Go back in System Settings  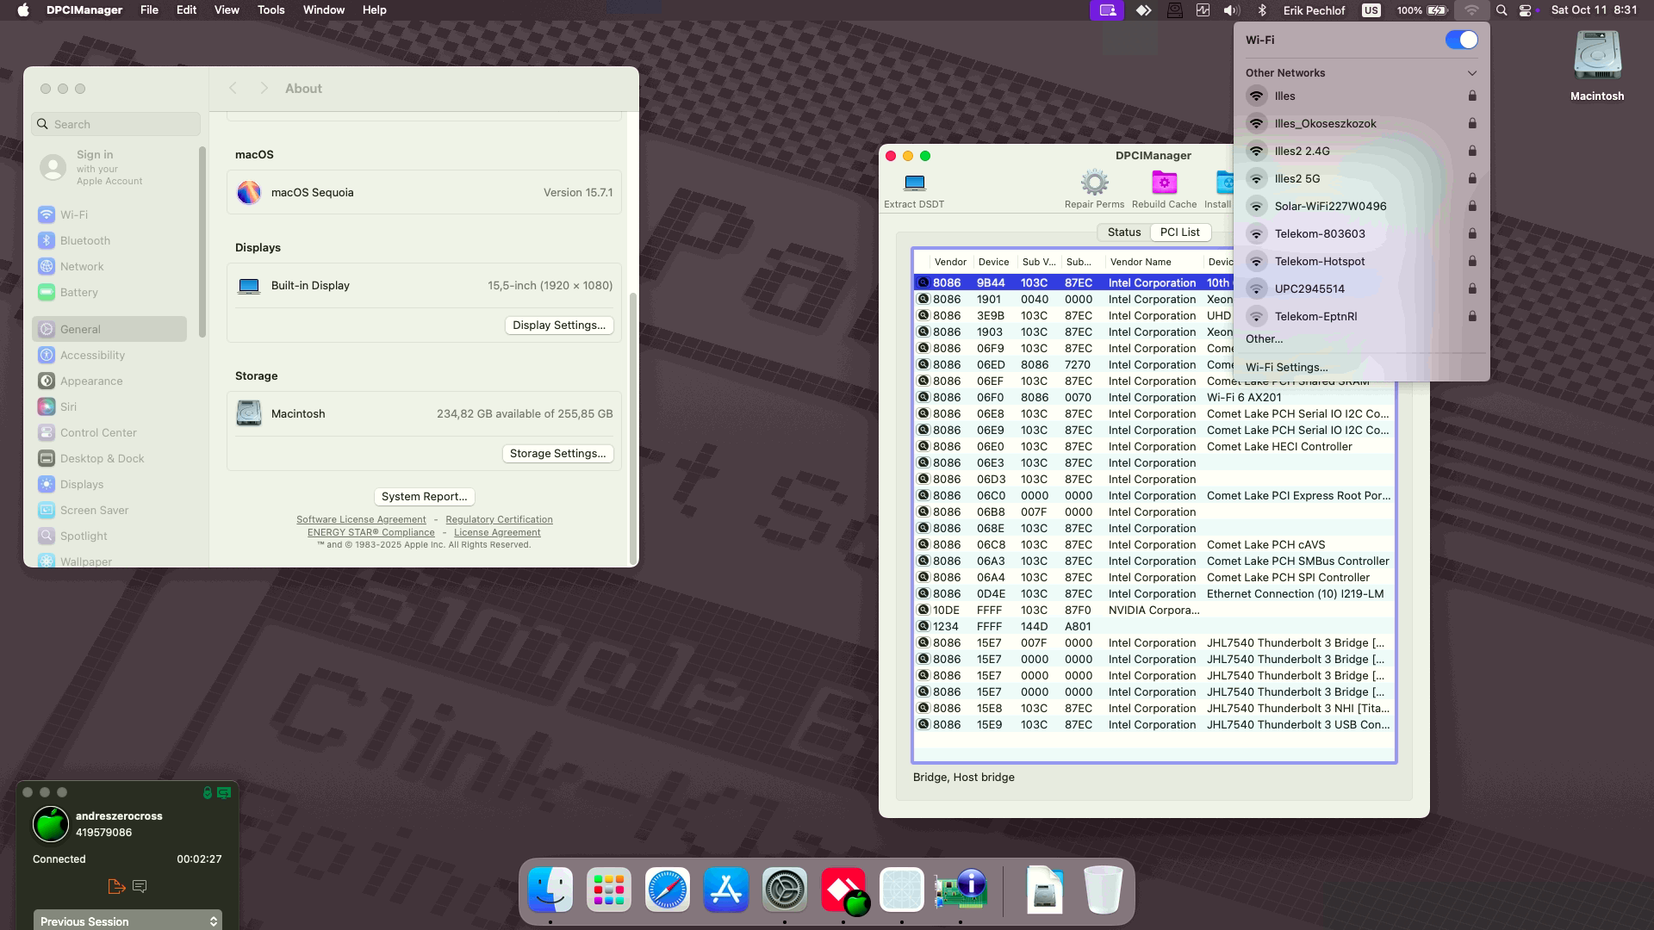(233, 89)
